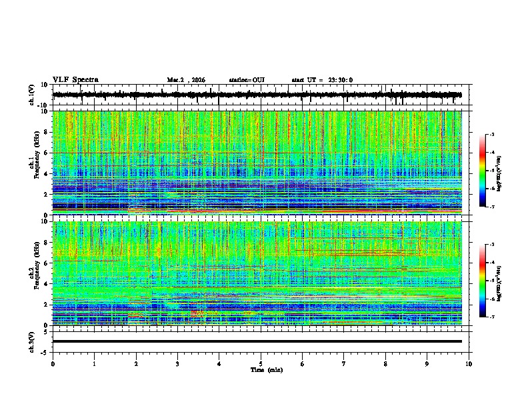Click the '-7' label on ch.2 color scale
528x408 pixels.
coord(492,317)
